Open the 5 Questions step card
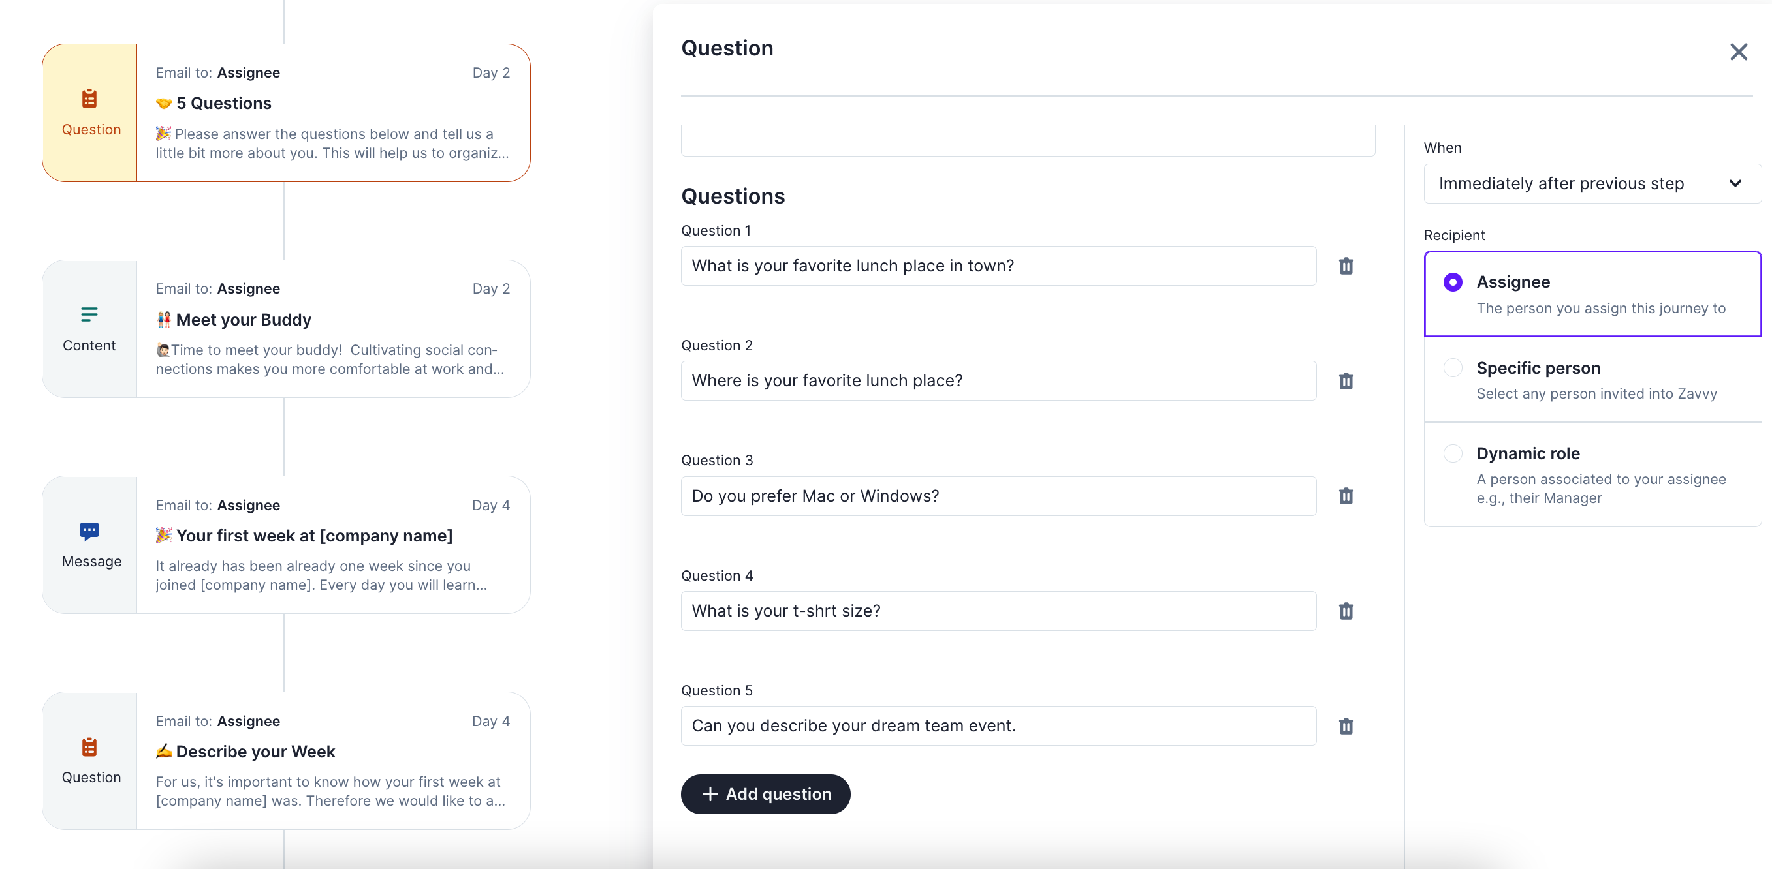The width and height of the screenshot is (1772, 869). coord(333,114)
